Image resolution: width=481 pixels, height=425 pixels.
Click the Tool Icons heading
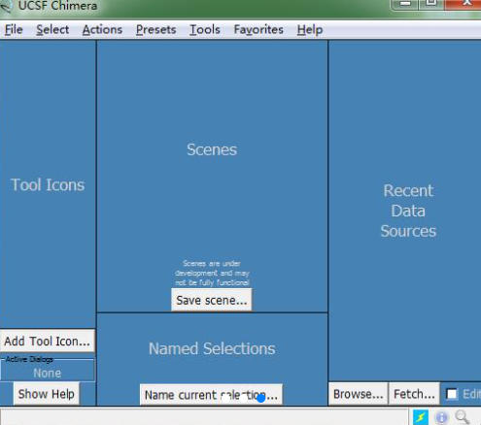[48, 185]
